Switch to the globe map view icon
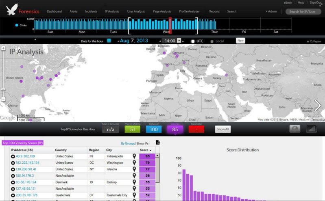This screenshot has height=201, width=325. point(295,129)
